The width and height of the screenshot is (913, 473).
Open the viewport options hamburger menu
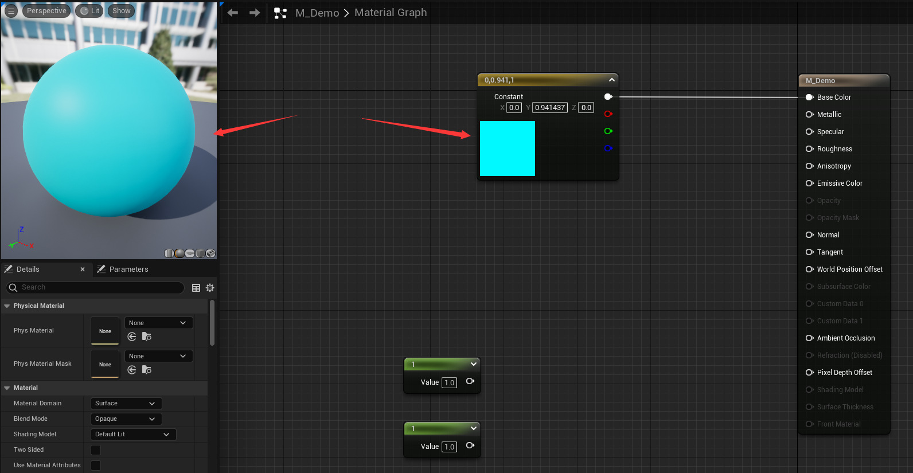tap(11, 11)
